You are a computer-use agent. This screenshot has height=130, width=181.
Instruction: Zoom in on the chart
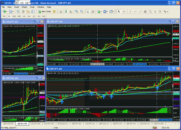coord(76,11)
